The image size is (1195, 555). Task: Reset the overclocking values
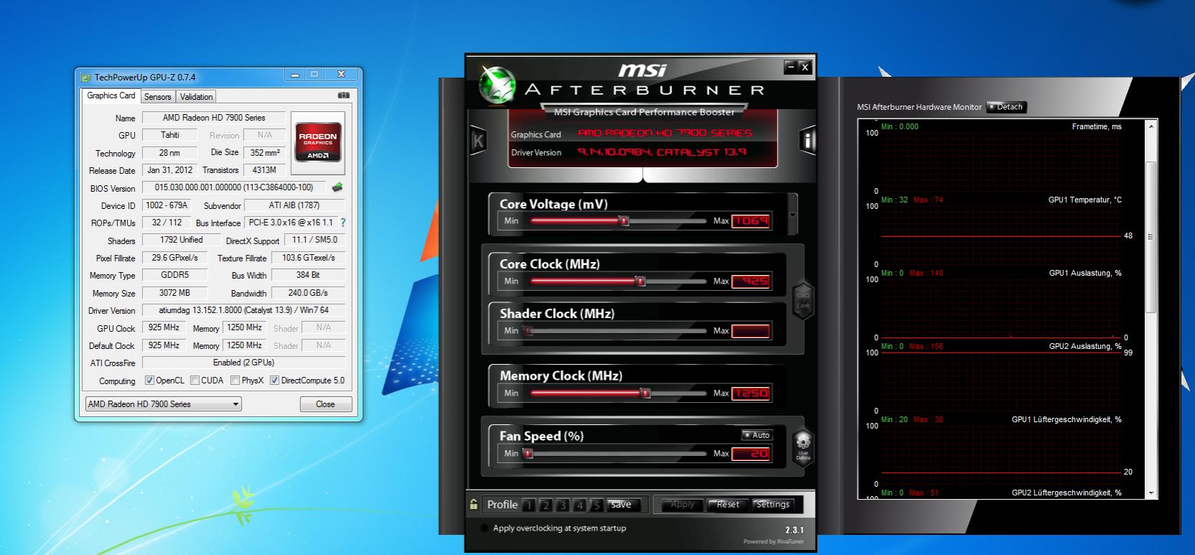[727, 505]
